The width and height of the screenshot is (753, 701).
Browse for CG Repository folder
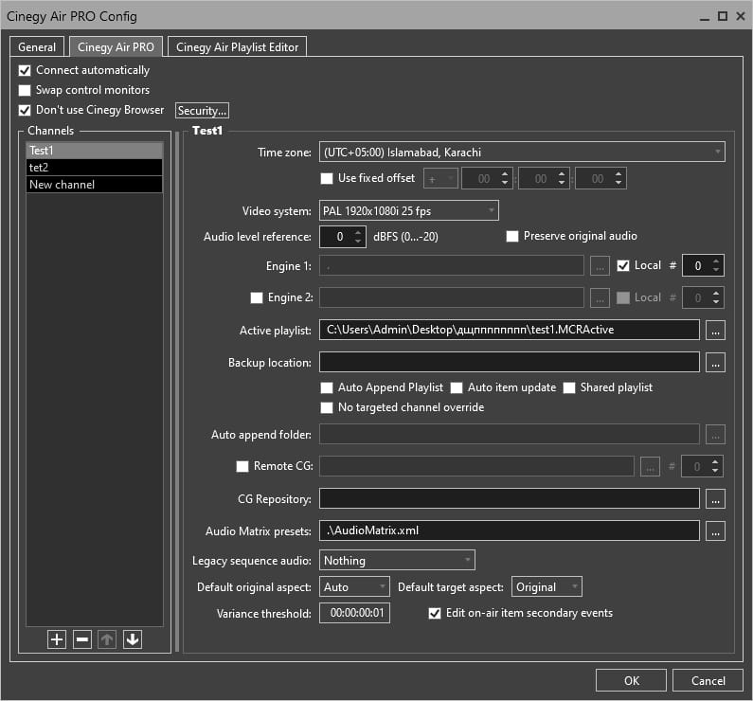click(715, 499)
